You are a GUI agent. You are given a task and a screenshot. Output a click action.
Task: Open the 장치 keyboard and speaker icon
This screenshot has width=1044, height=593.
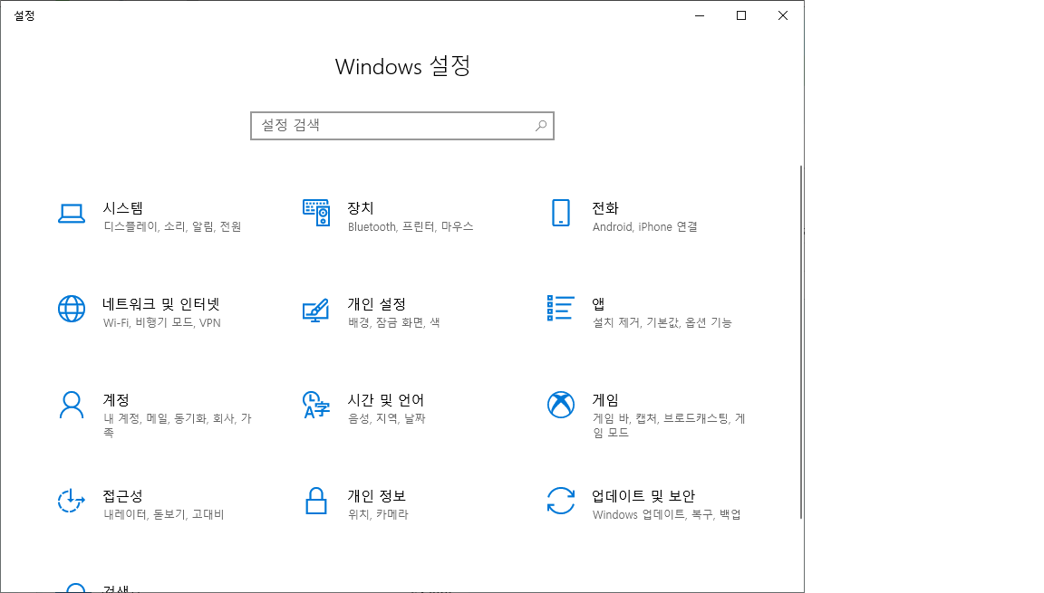pyautogui.click(x=316, y=213)
